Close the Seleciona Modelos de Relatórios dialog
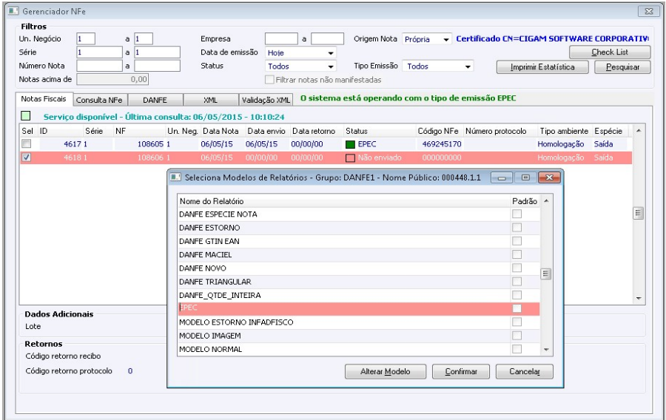Image resolution: width=666 pixels, height=420 pixels. pyautogui.click(x=548, y=178)
